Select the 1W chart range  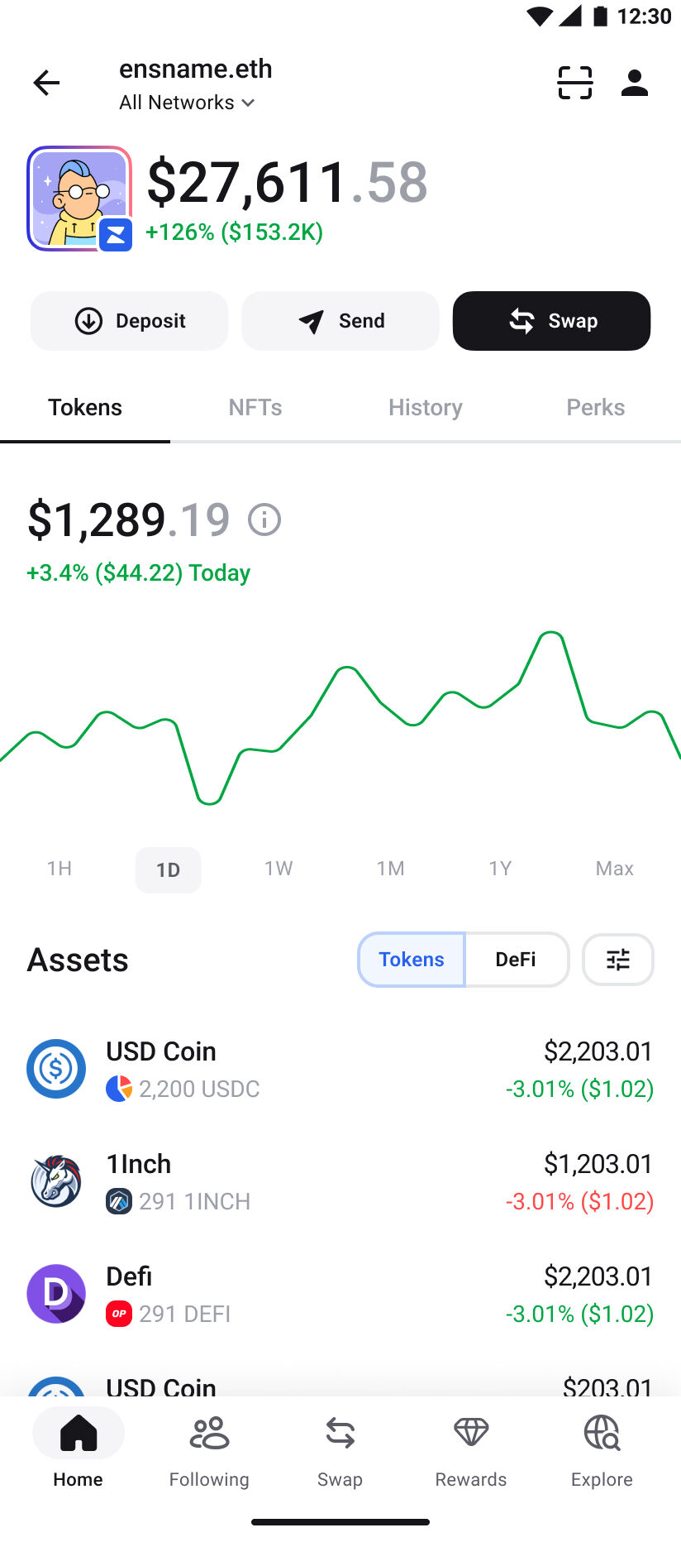pos(279,869)
